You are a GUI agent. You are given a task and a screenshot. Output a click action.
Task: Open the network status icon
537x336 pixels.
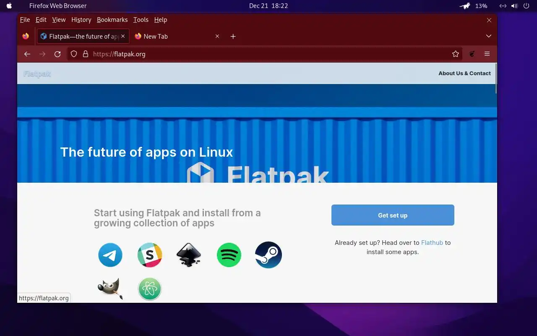pos(503,6)
